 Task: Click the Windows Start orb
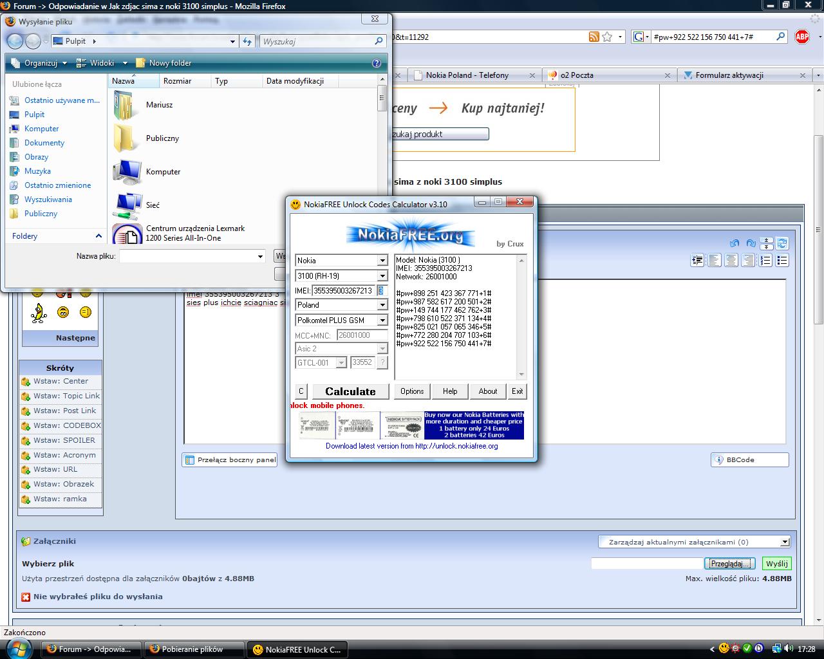click(x=19, y=647)
